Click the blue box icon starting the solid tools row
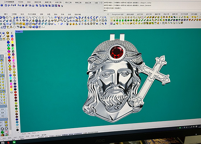201x144 pixels. click(2, 5)
